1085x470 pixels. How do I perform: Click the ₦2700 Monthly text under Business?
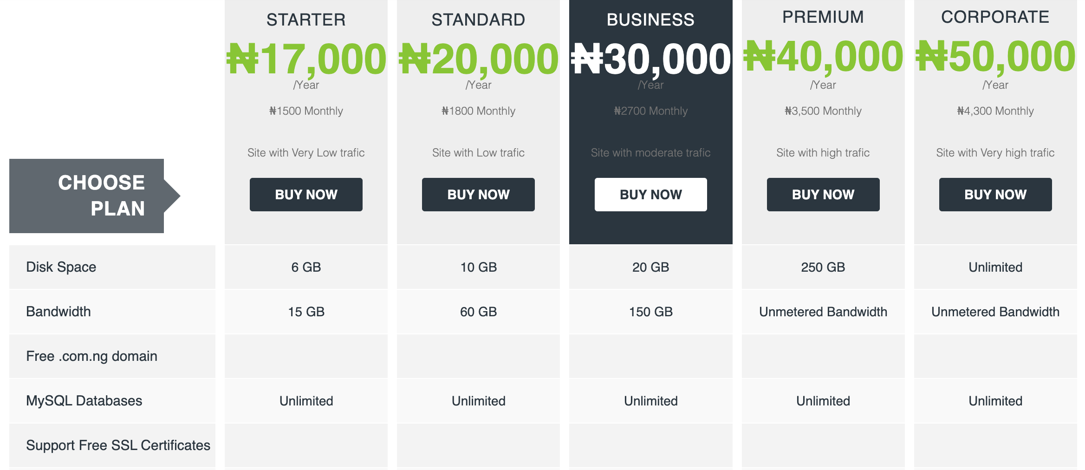tap(650, 111)
